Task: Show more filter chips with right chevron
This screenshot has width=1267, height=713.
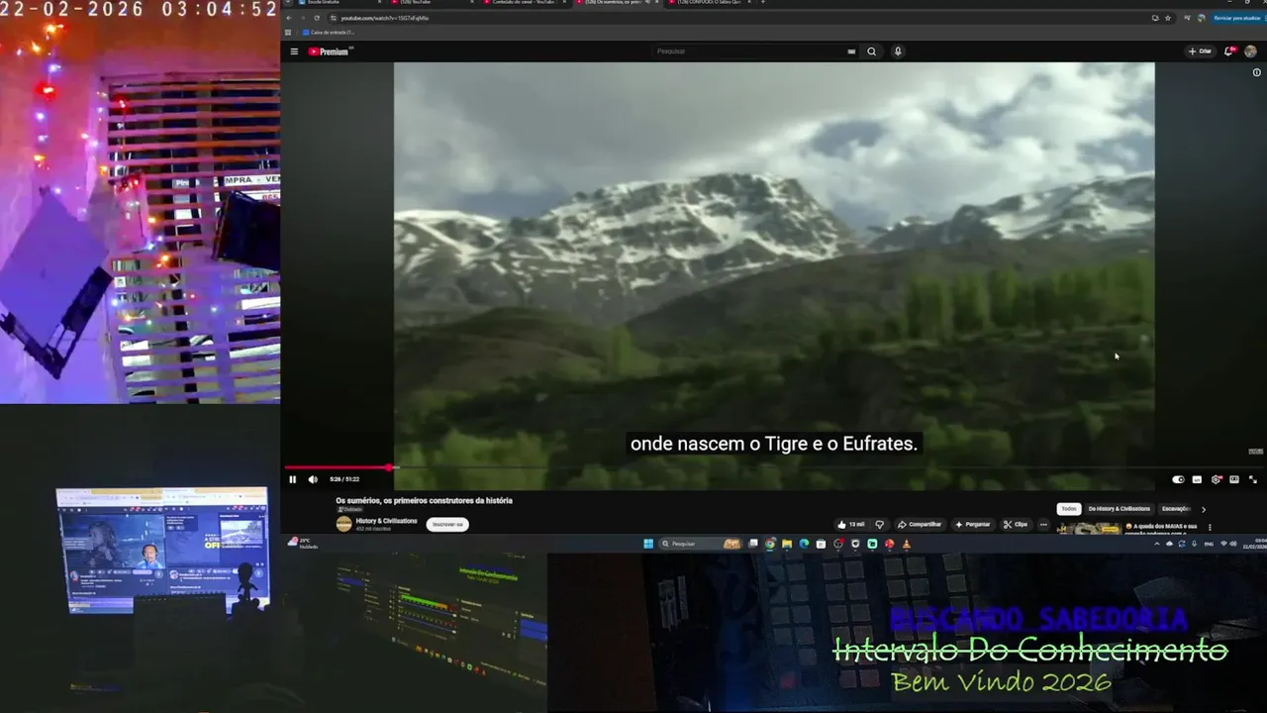Action: click(1204, 510)
